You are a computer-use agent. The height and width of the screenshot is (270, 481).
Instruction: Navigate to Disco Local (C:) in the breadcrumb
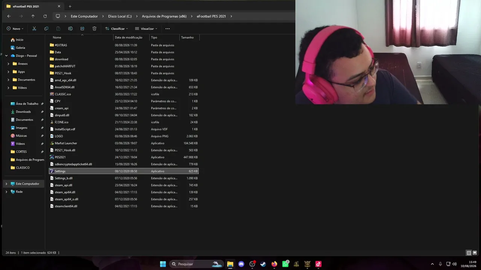point(120,16)
